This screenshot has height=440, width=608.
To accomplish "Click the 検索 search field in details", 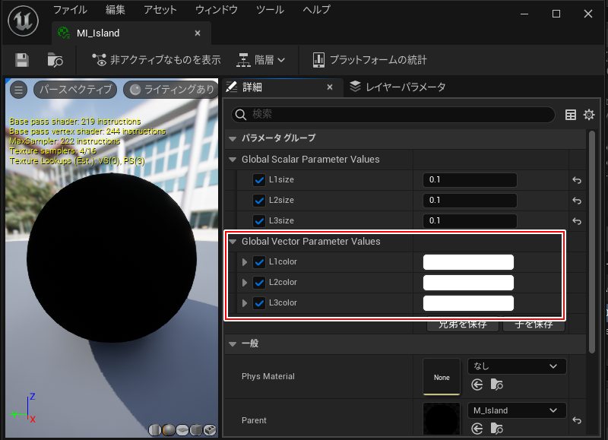I will pos(394,114).
